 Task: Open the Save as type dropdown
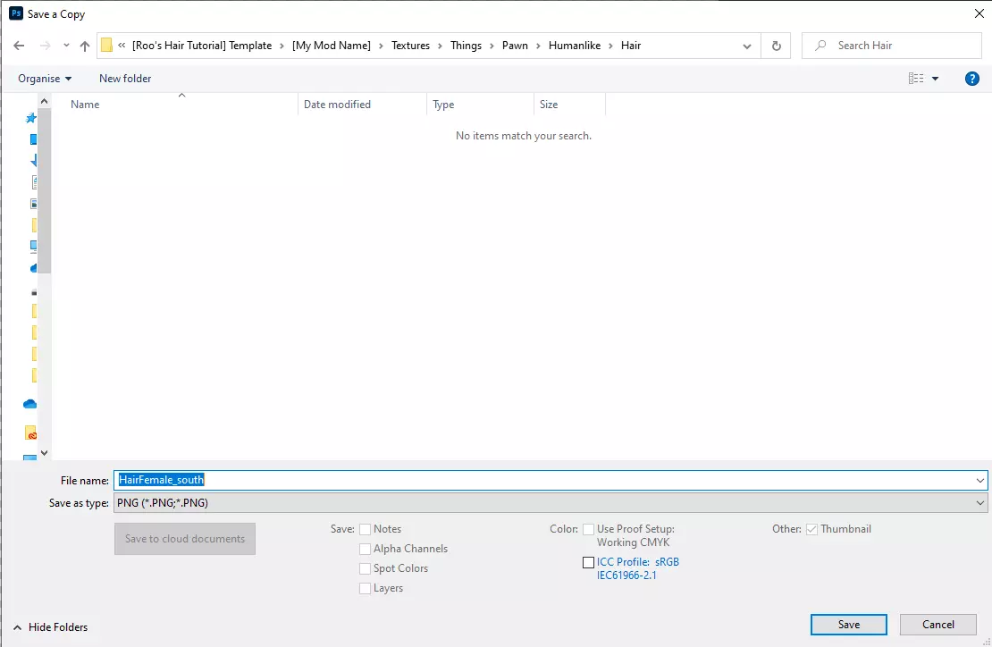550,503
